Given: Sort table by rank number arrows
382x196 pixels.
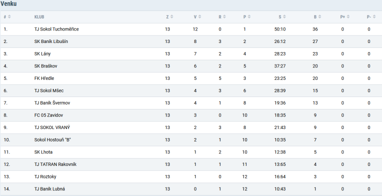Looking at the screenshot, I should pyautogui.click(x=10, y=17).
